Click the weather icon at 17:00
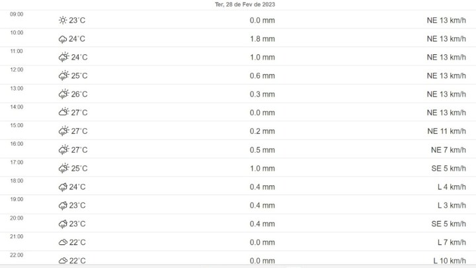476x268 pixels. coord(63,168)
